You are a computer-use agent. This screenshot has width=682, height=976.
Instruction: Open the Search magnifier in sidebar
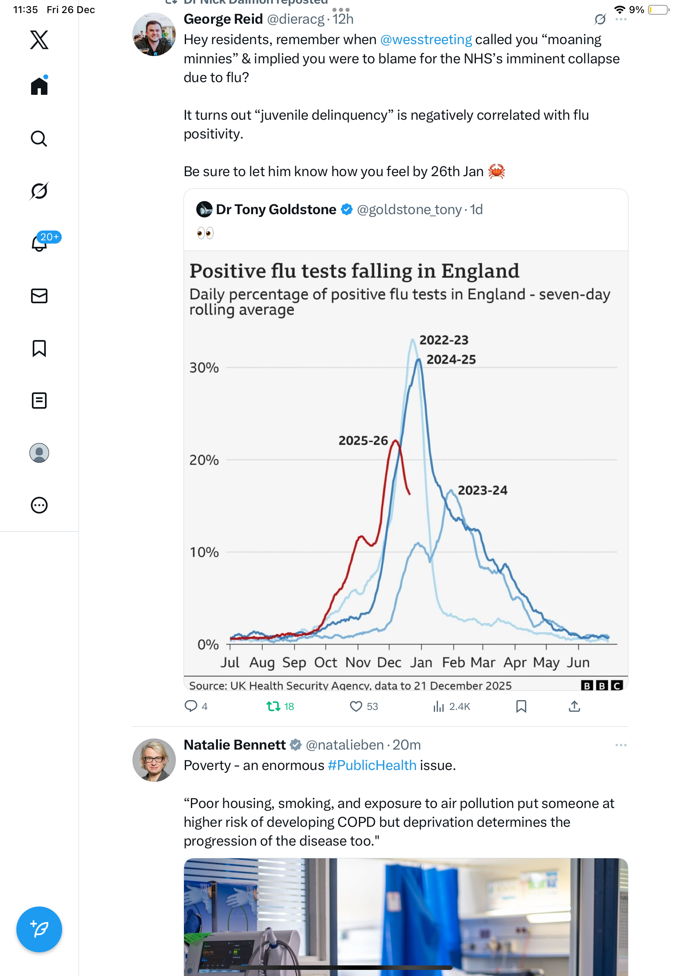[x=39, y=139]
